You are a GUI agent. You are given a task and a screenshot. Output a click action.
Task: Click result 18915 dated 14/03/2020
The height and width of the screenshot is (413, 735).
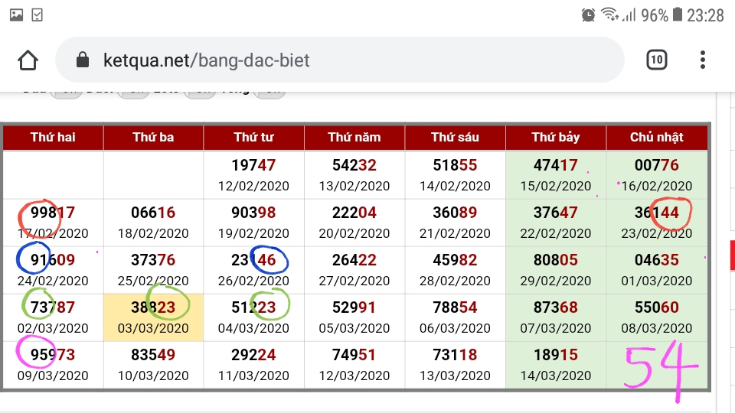556,364
